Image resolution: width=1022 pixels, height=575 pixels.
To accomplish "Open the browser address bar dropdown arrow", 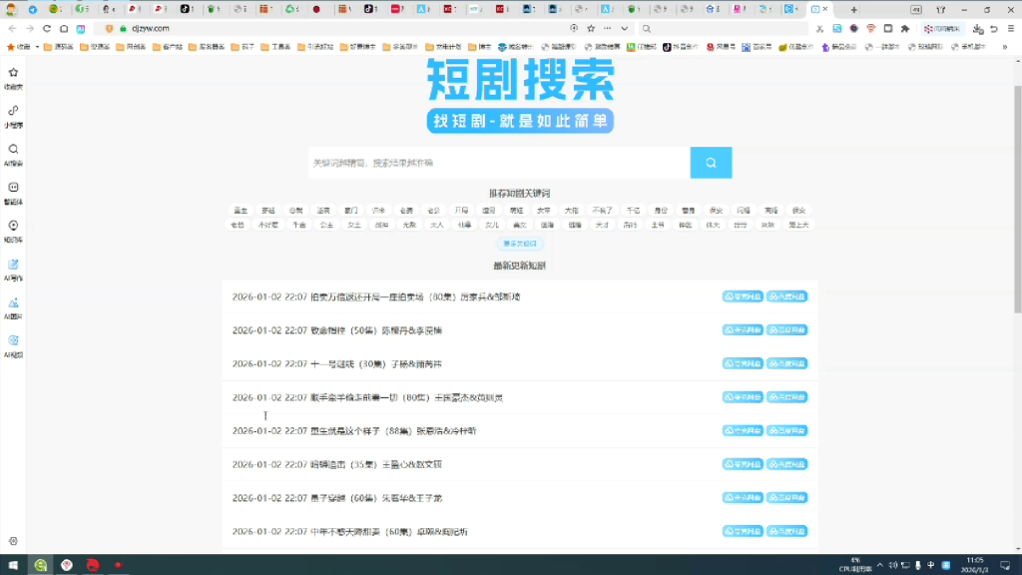I will 623,28.
